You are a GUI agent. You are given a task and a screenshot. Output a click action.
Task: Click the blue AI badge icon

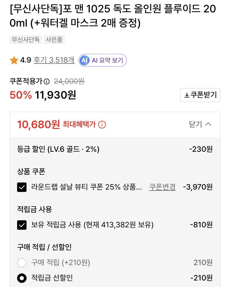pos(84,60)
